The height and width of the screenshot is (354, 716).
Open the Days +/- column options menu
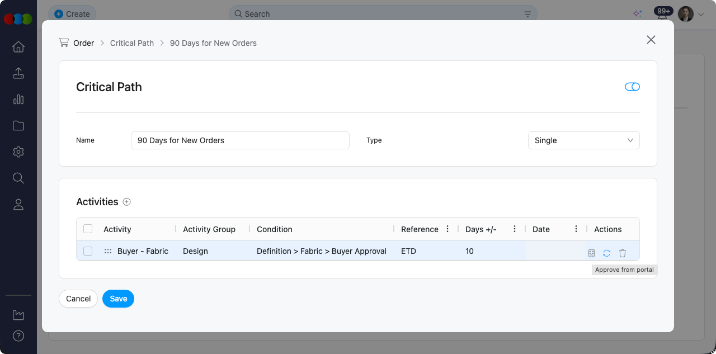point(515,229)
